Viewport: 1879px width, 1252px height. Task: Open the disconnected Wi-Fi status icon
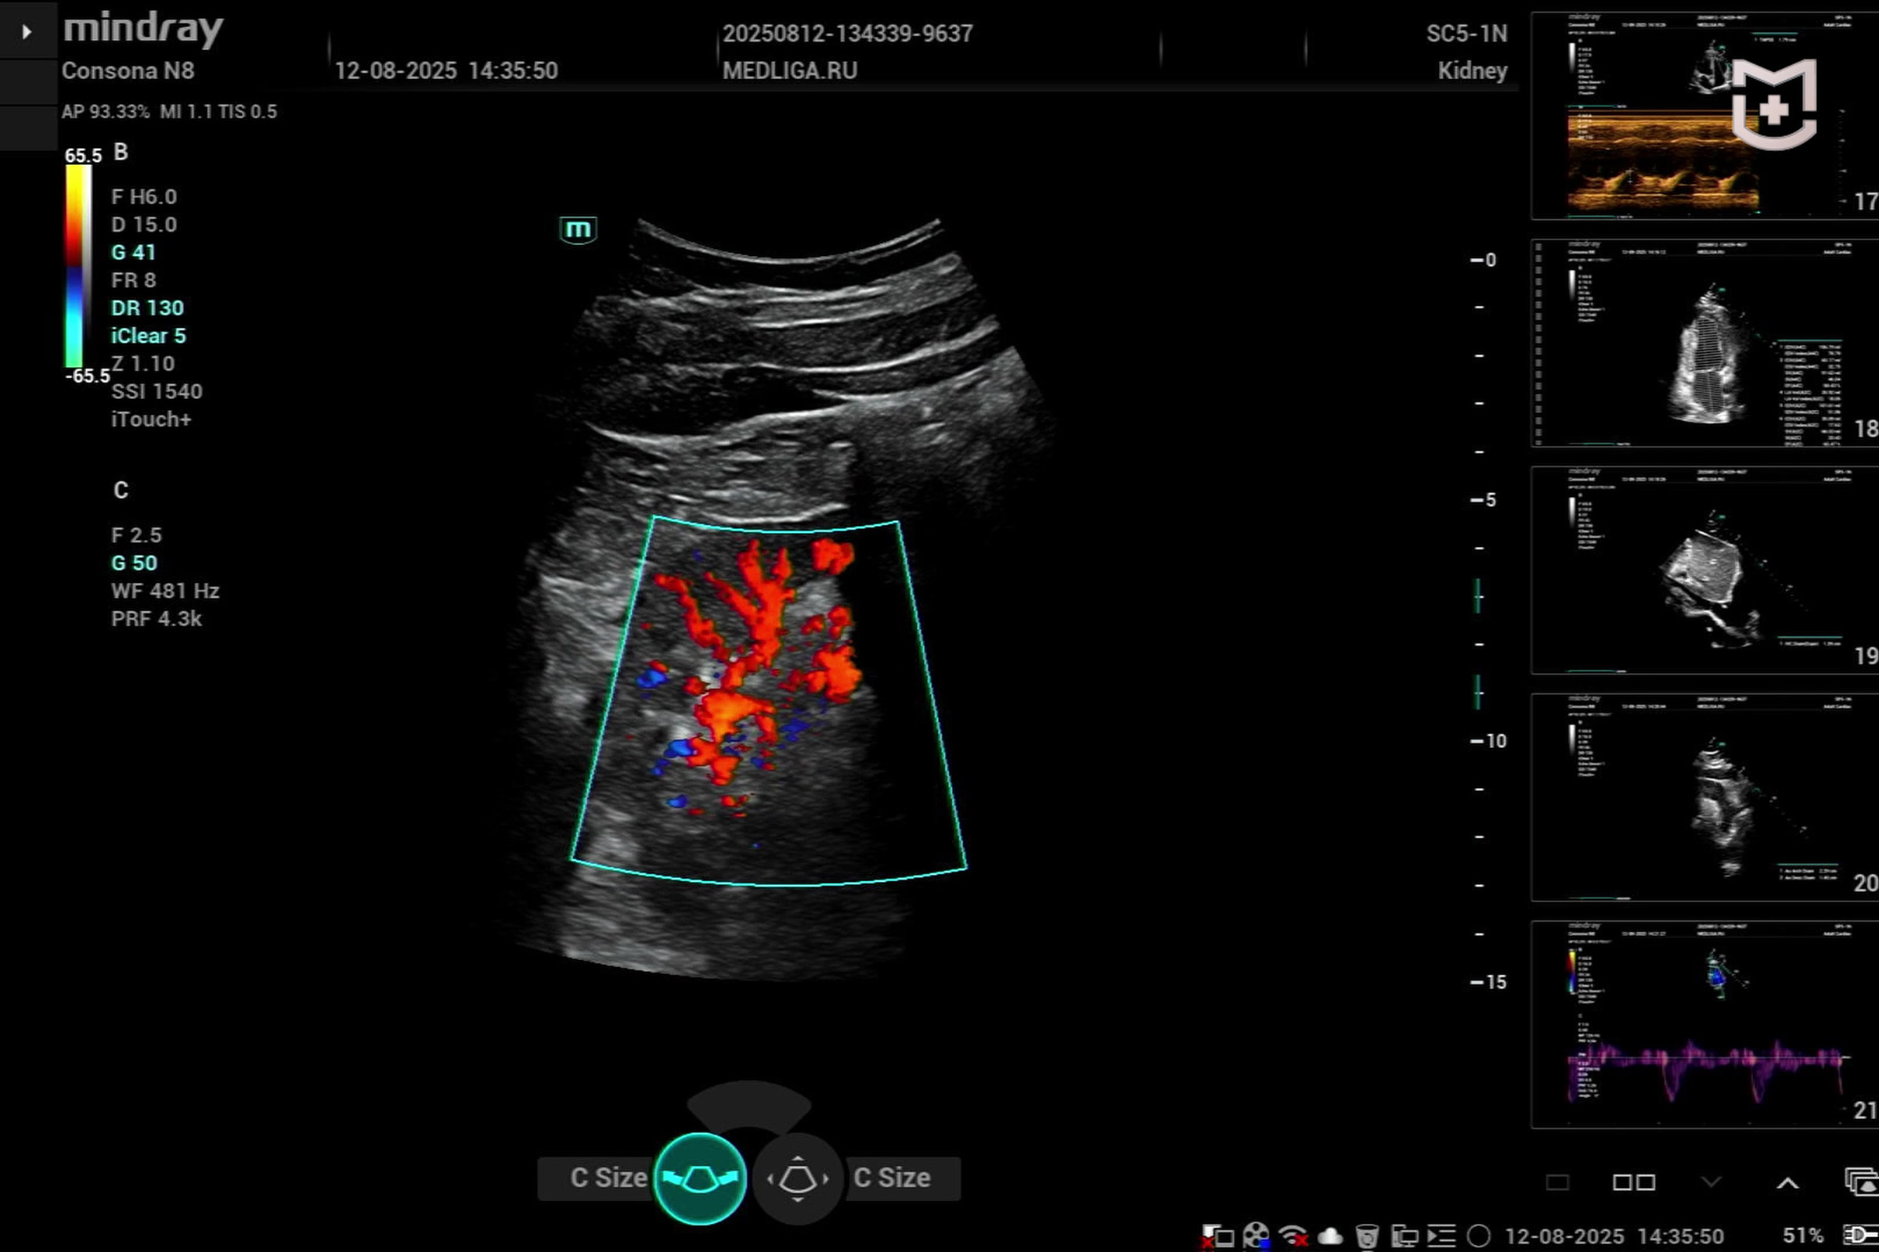[1293, 1236]
